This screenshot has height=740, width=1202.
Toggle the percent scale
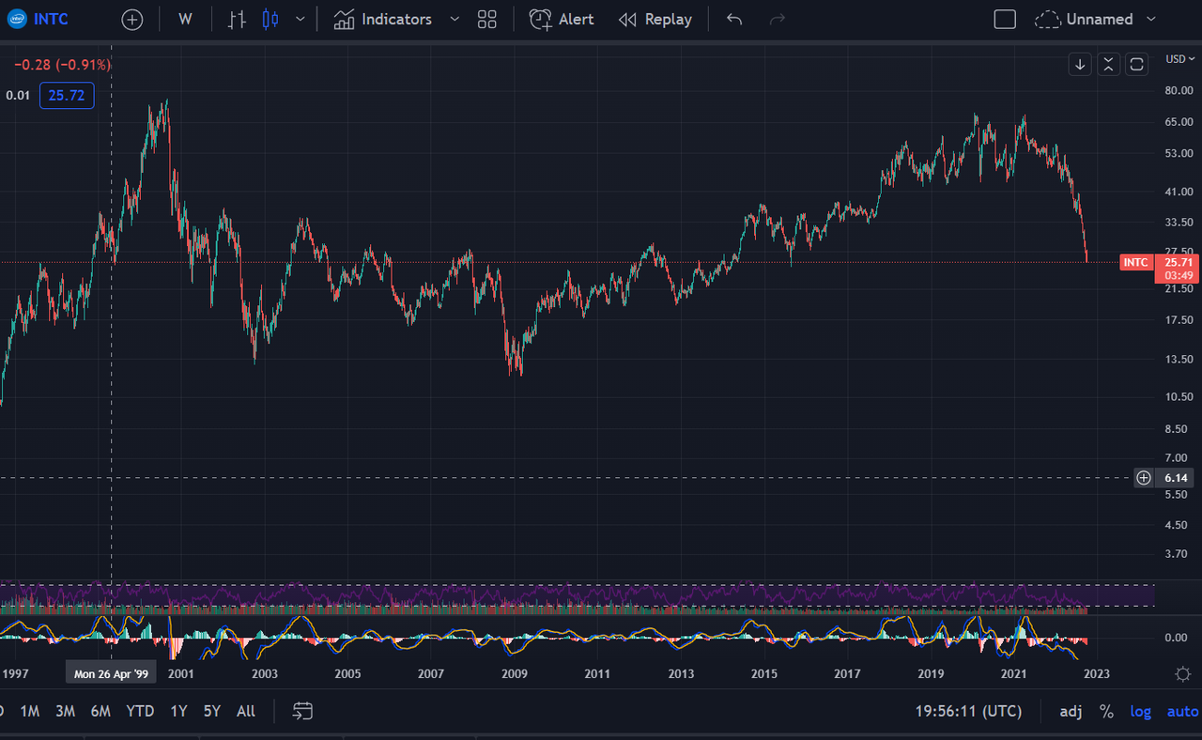coord(1107,712)
